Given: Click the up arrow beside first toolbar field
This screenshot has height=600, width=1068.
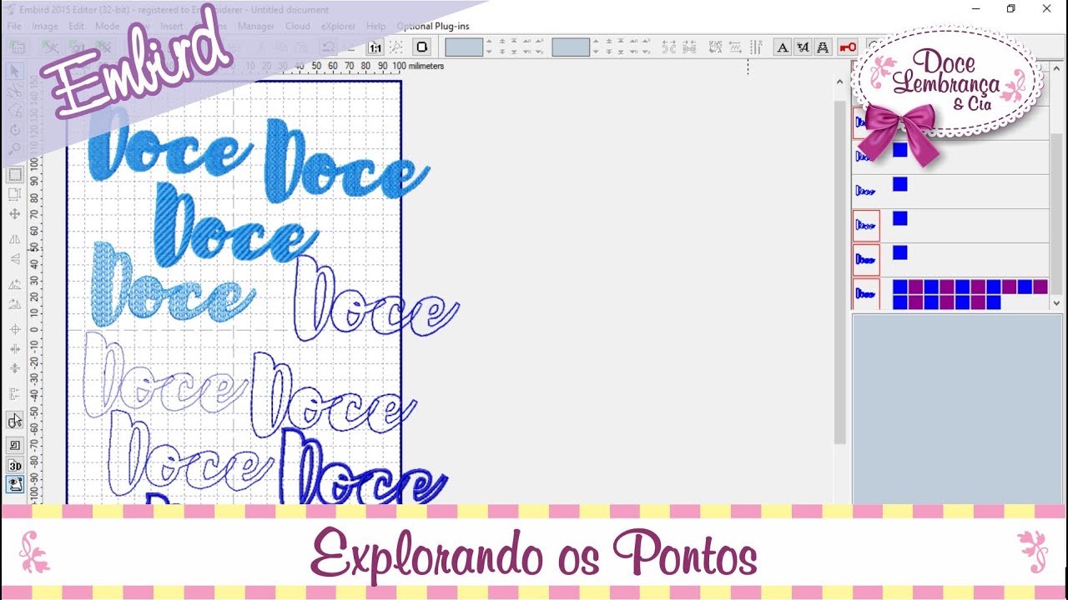Looking at the screenshot, I should click(490, 42).
